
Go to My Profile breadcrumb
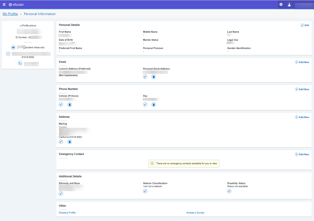point(10,14)
